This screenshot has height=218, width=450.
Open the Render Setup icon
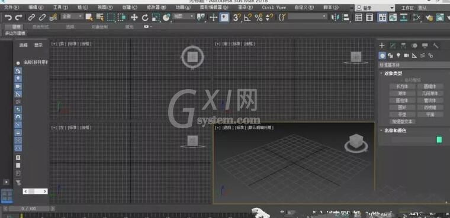point(429,18)
